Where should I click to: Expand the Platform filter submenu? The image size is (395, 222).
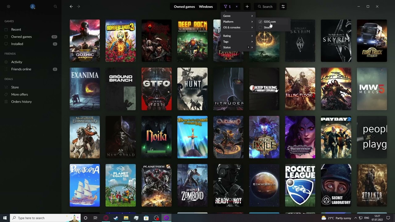tap(238, 22)
